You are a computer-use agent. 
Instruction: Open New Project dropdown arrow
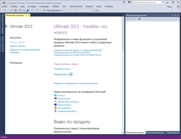[x=18, y=11]
